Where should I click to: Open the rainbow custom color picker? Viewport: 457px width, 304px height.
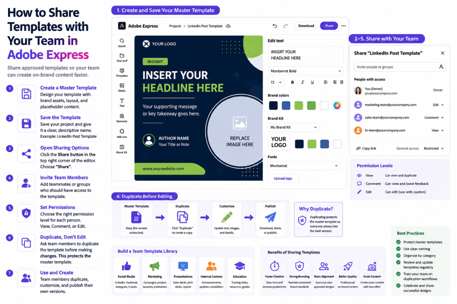coord(337,105)
